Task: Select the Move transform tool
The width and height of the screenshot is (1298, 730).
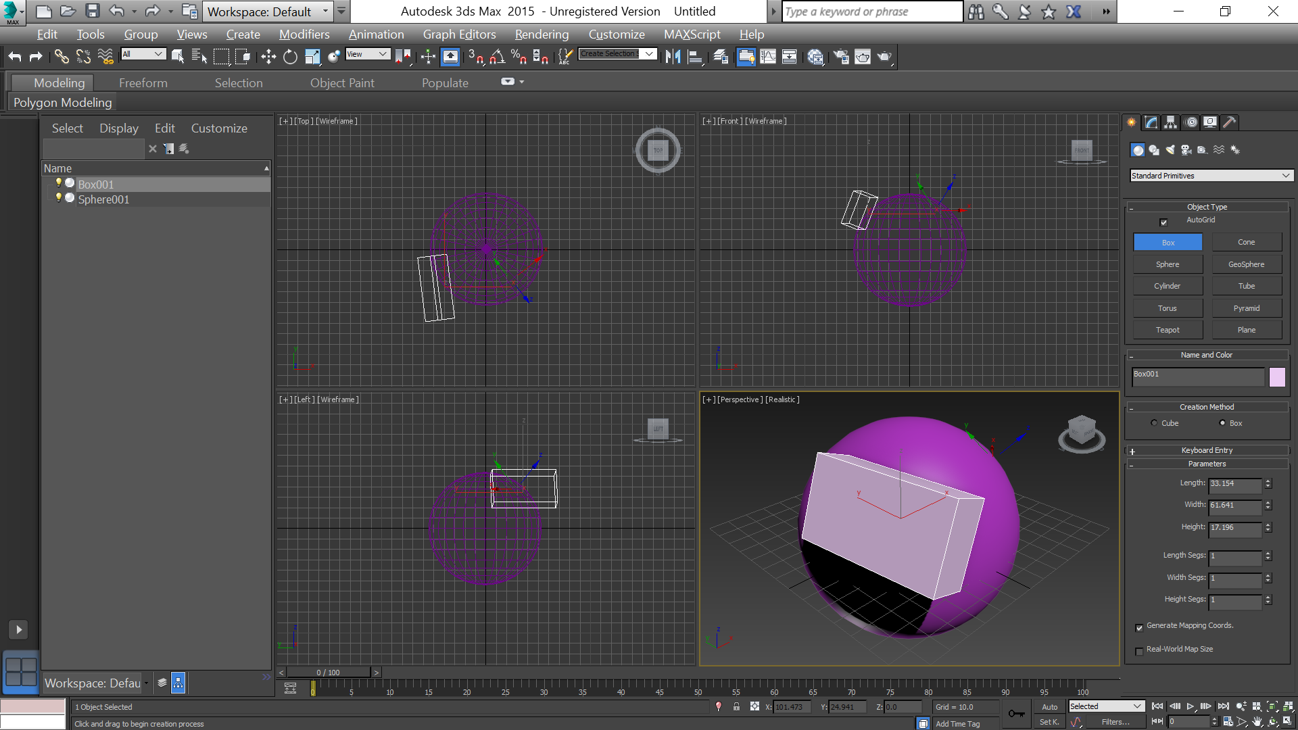Action: (x=268, y=57)
